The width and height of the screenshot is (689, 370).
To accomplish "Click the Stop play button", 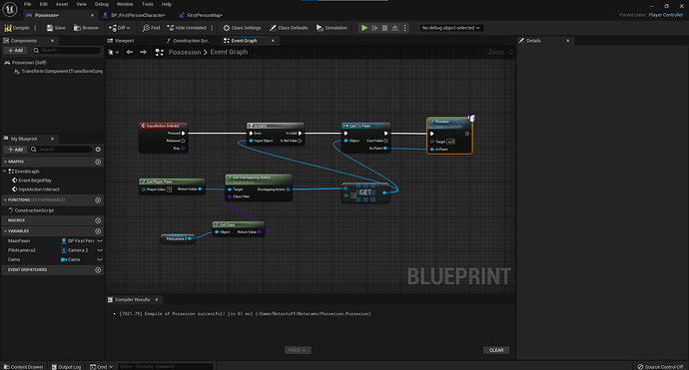I will 384,28.
